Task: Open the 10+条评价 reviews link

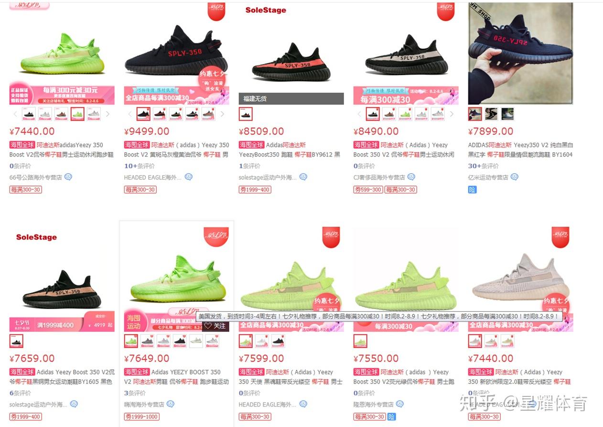Action: pyautogui.click(x=140, y=166)
